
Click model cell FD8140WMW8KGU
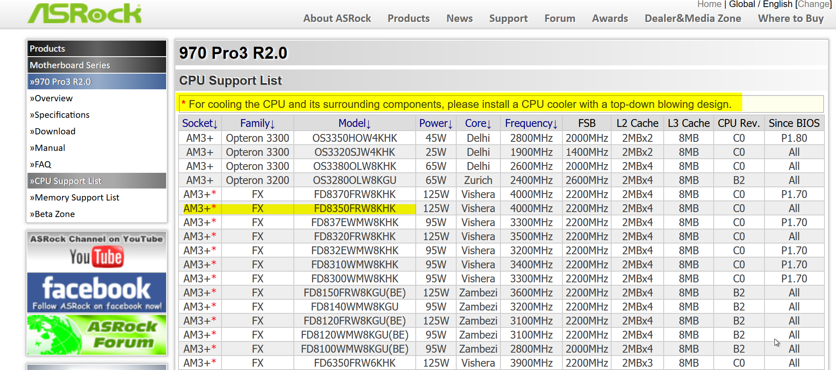coord(355,307)
